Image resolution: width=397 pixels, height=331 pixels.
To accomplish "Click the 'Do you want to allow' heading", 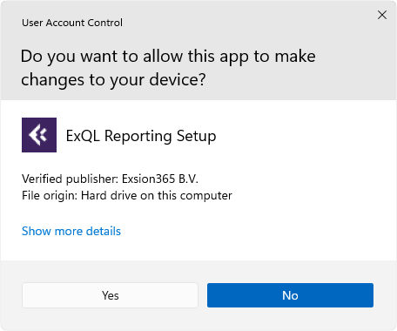I will point(168,68).
